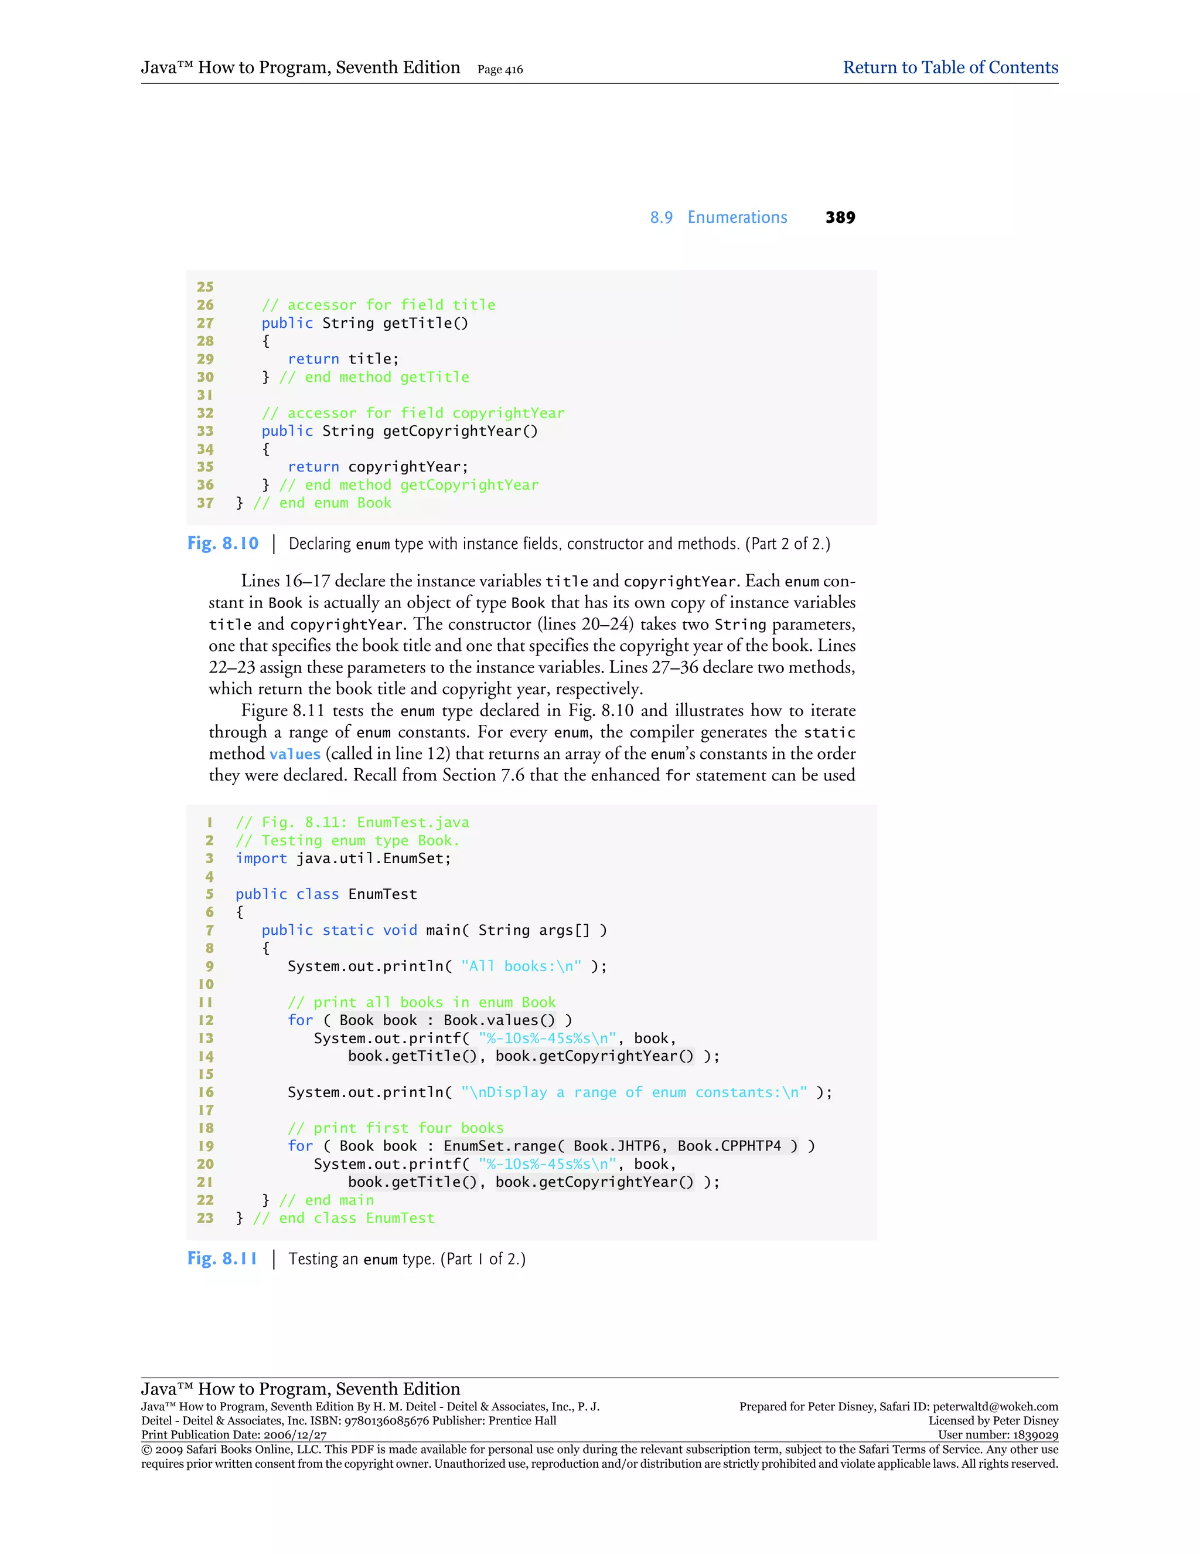The width and height of the screenshot is (1200, 1554).
Task: Click the 'public class EnumTest' code line
Action: tap(326, 894)
